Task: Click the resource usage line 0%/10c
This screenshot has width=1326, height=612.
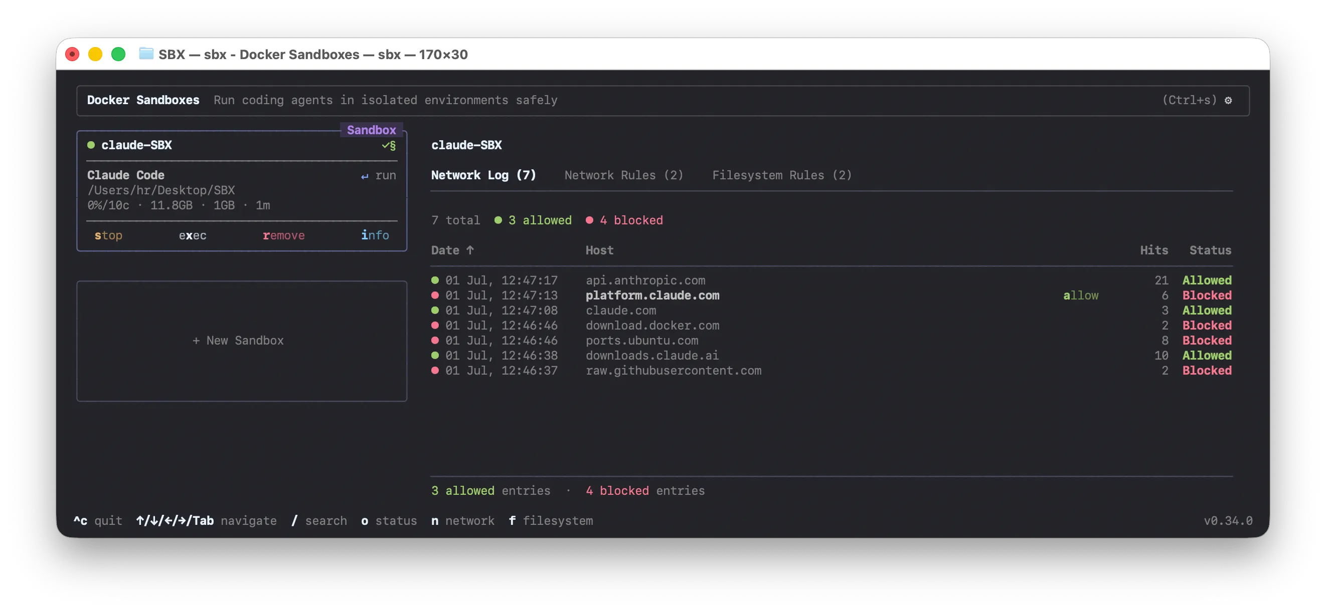Action: pyautogui.click(x=179, y=205)
